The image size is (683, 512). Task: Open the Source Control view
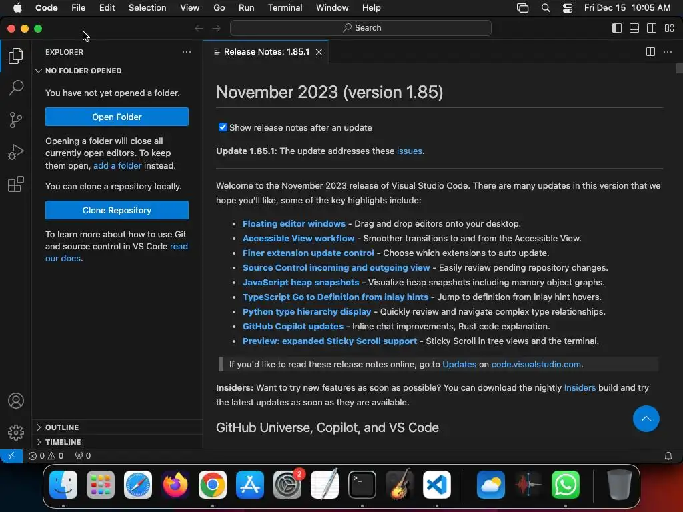(x=16, y=120)
